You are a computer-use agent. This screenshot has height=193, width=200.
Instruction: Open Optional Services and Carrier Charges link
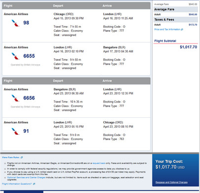click(x=26, y=178)
